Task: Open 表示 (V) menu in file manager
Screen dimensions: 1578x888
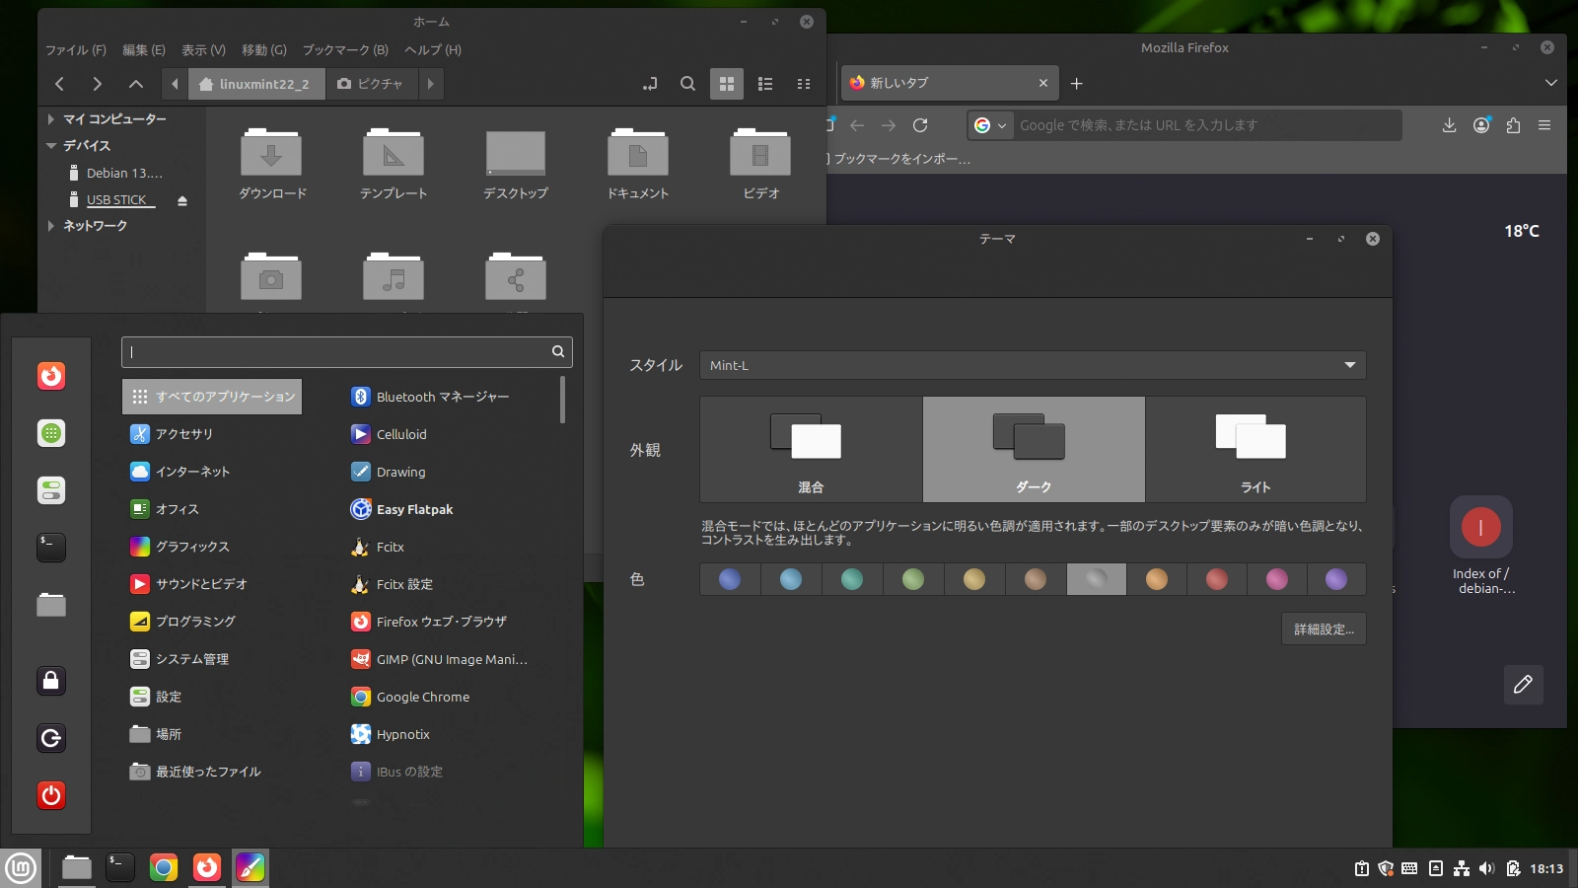Action: tap(204, 50)
